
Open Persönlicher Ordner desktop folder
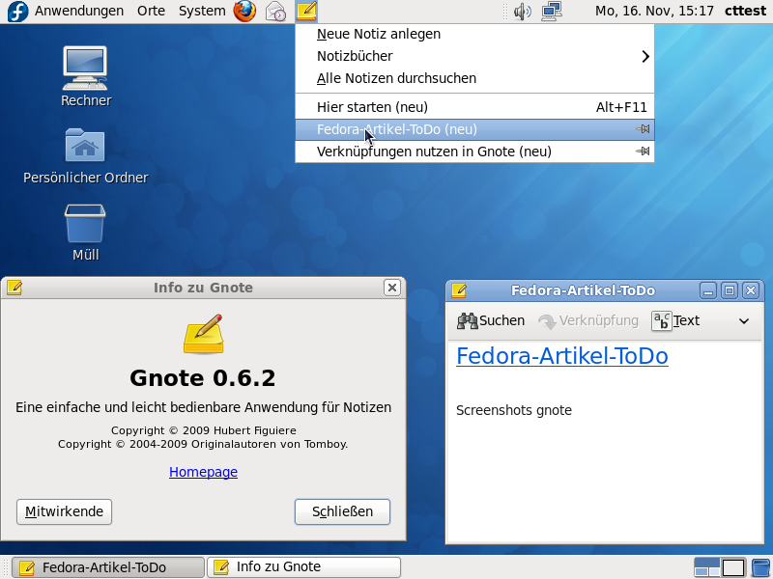(x=85, y=146)
